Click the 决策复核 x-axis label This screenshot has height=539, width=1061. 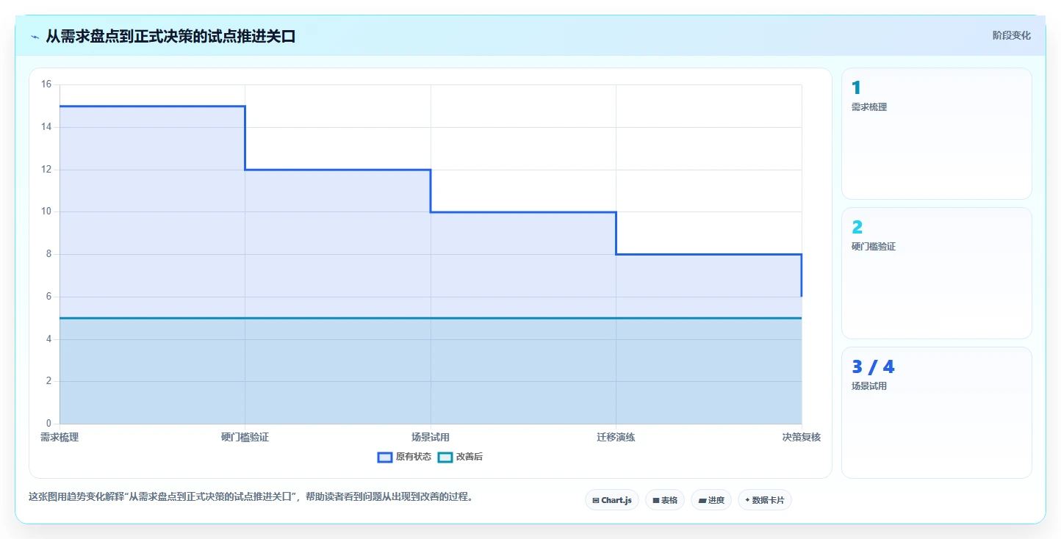(x=802, y=437)
